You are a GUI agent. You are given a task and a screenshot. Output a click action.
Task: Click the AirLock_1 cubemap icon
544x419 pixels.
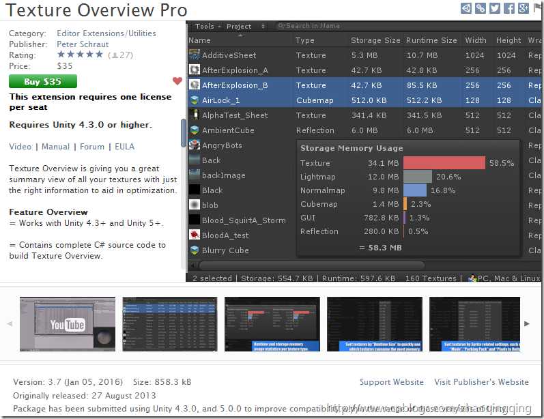click(x=195, y=100)
